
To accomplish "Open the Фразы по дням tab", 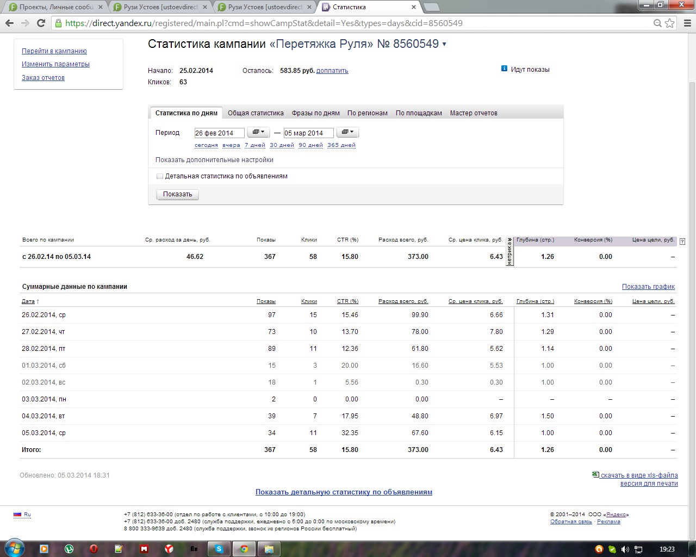I will 316,113.
